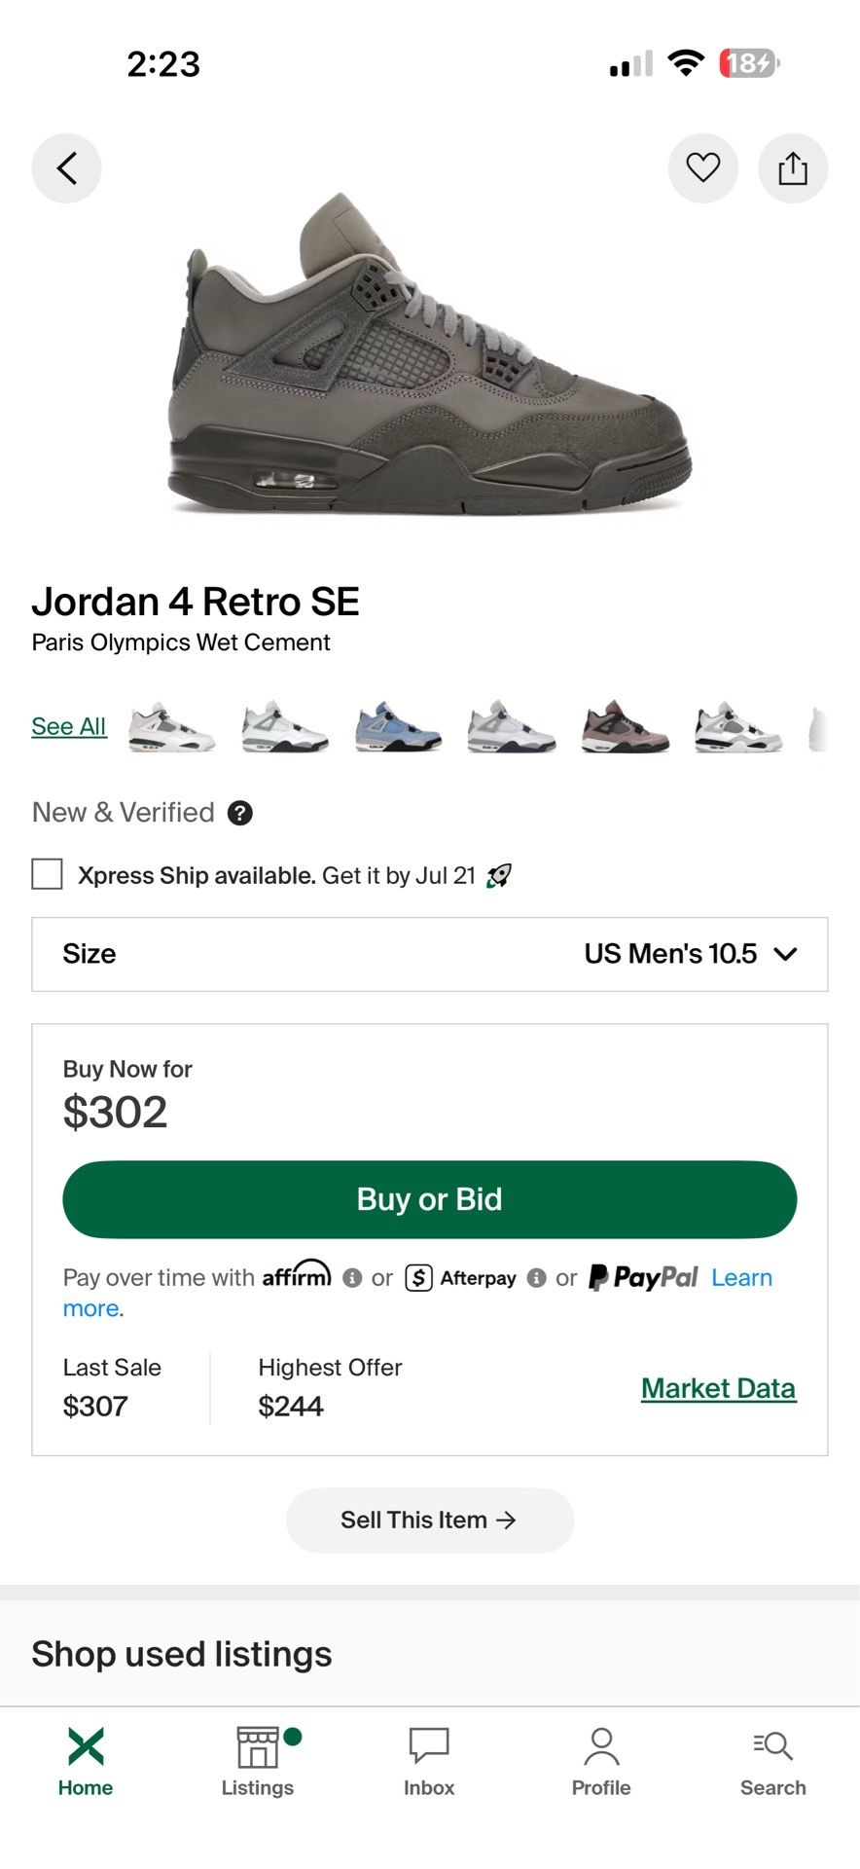Enable the Xpress Ship checkbox
Viewport: 860px width, 1869px height.
48,874
